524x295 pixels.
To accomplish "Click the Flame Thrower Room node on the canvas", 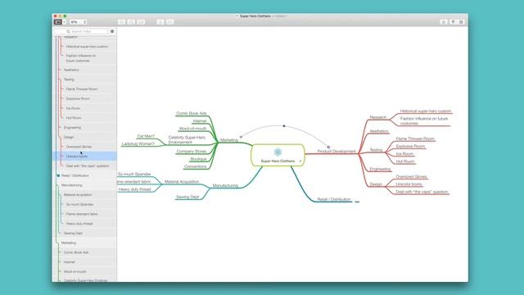I will click(x=415, y=138).
